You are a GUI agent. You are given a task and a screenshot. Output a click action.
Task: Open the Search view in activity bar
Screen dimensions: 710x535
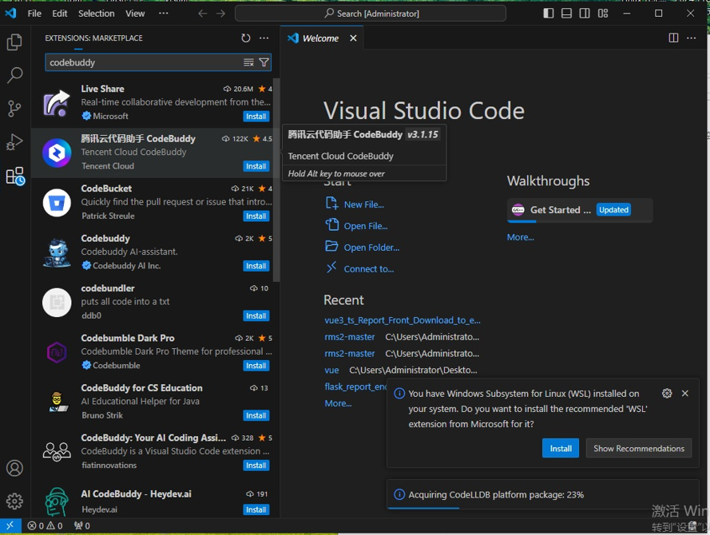tap(14, 75)
